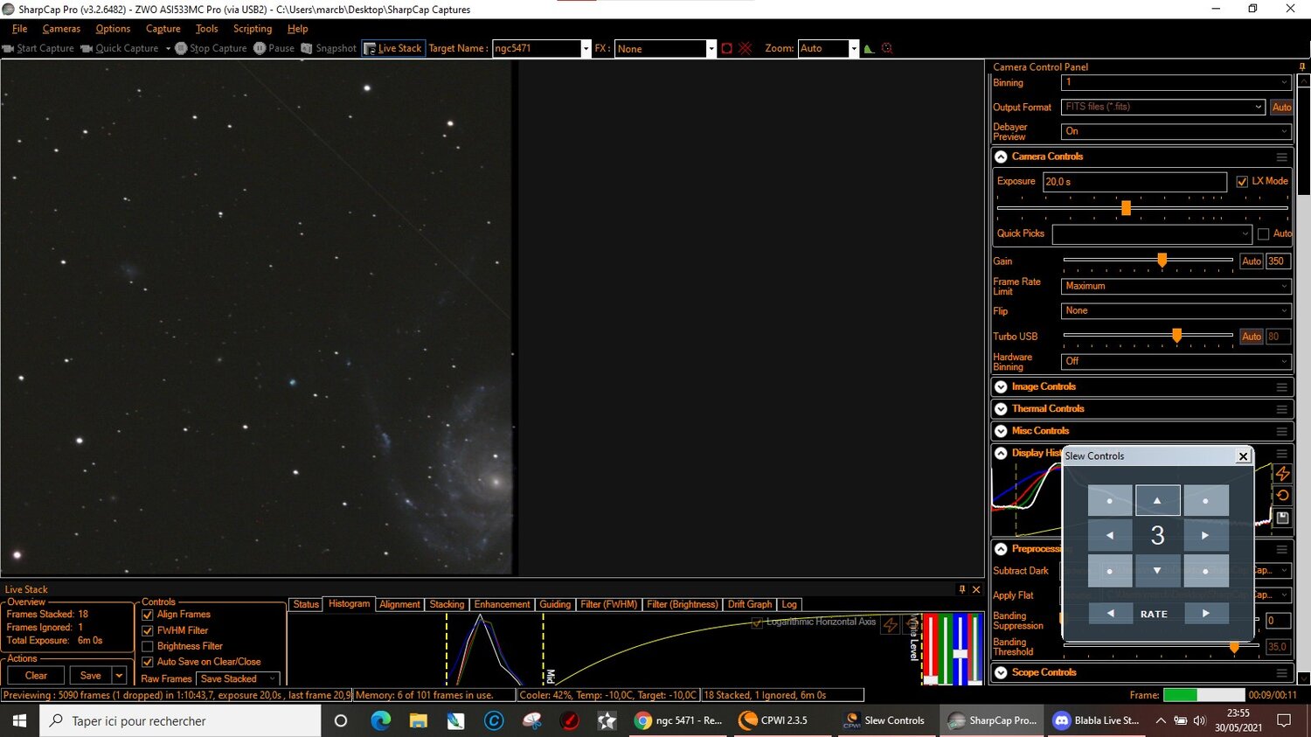Open the Hardware Binning dropdown
This screenshot has height=737, width=1311.
[1176, 361]
